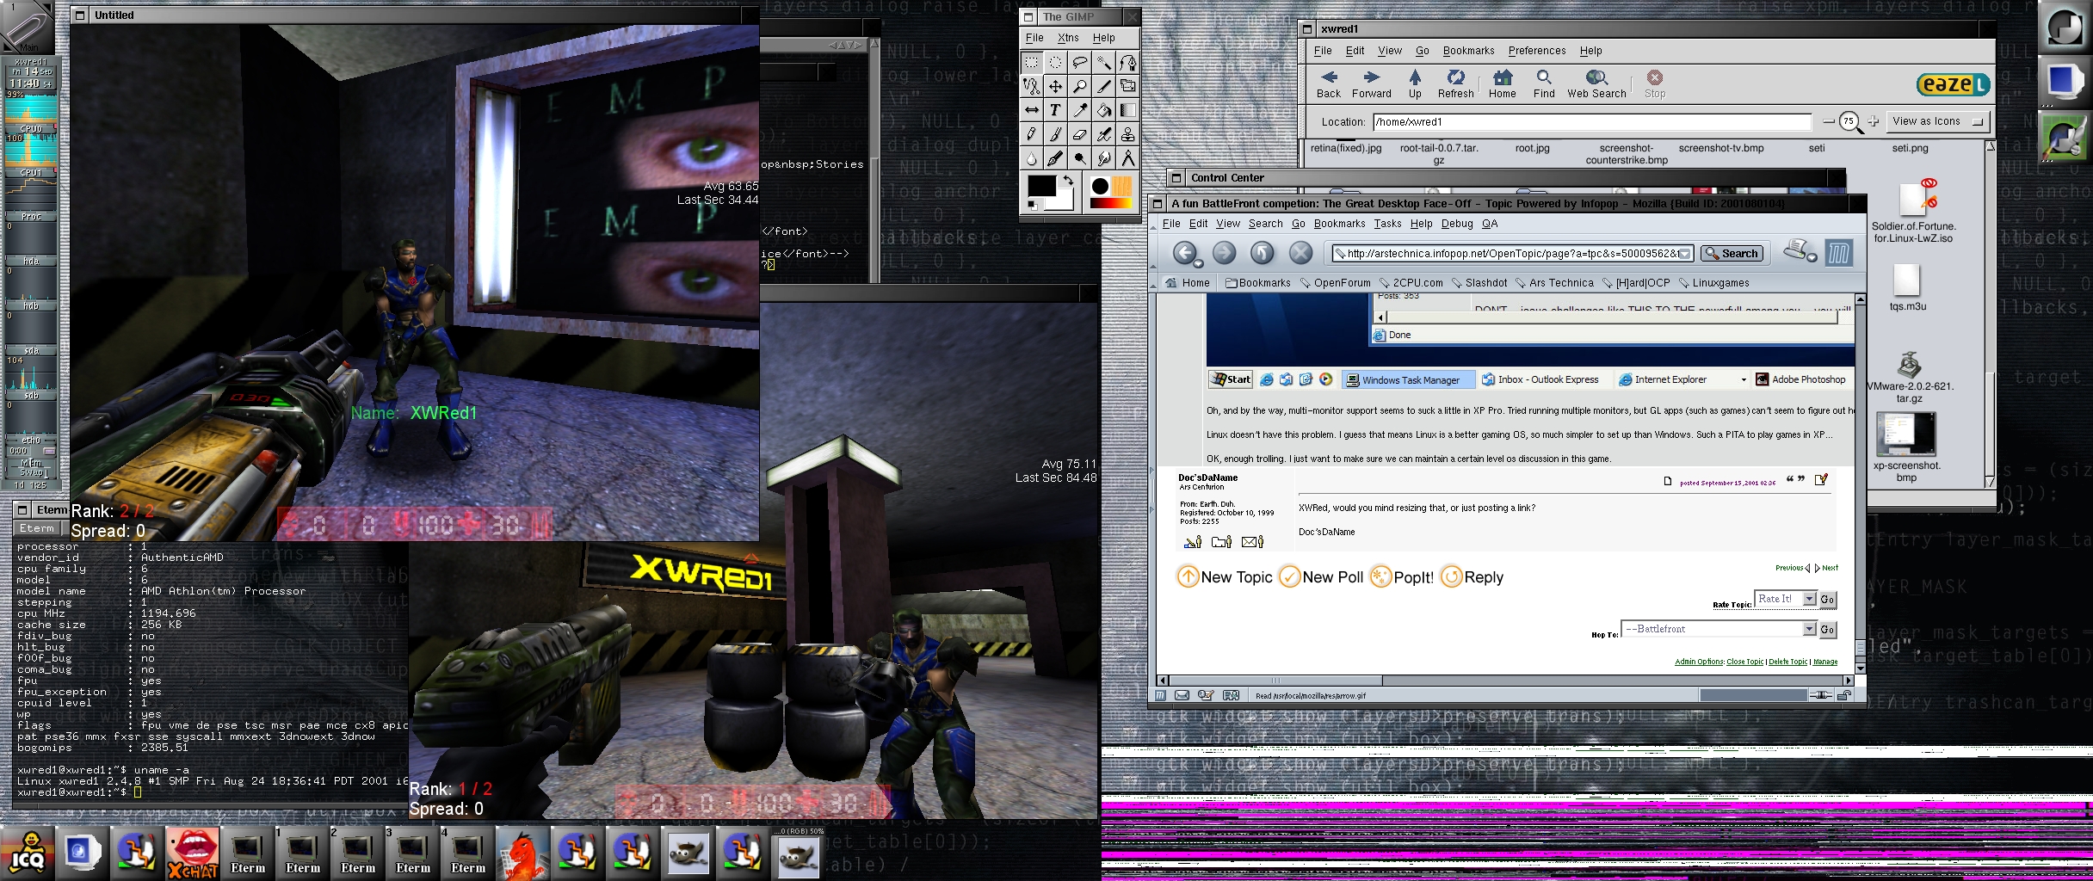
Task: Select the Fuzzy Select magic wand tool
Action: tap(1103, 62)
